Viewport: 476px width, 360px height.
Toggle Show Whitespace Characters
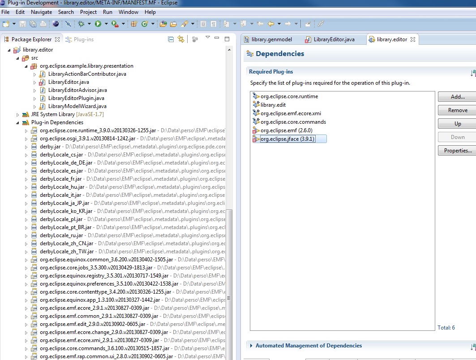pos(214,24)
